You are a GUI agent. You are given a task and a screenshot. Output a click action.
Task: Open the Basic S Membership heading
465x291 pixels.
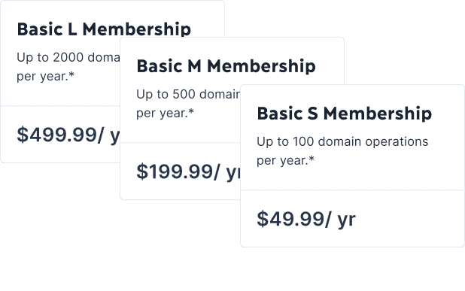coord(345,114)
